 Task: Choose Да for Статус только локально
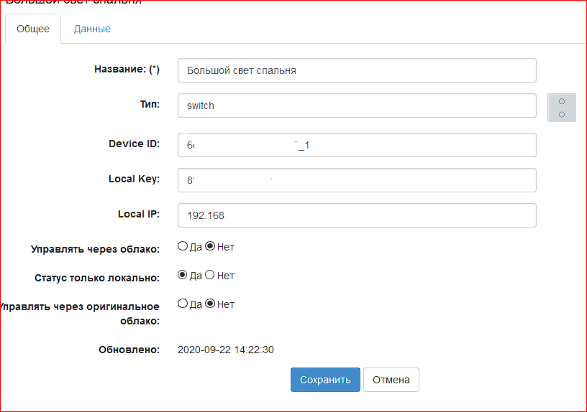click(x=183, y=275)
